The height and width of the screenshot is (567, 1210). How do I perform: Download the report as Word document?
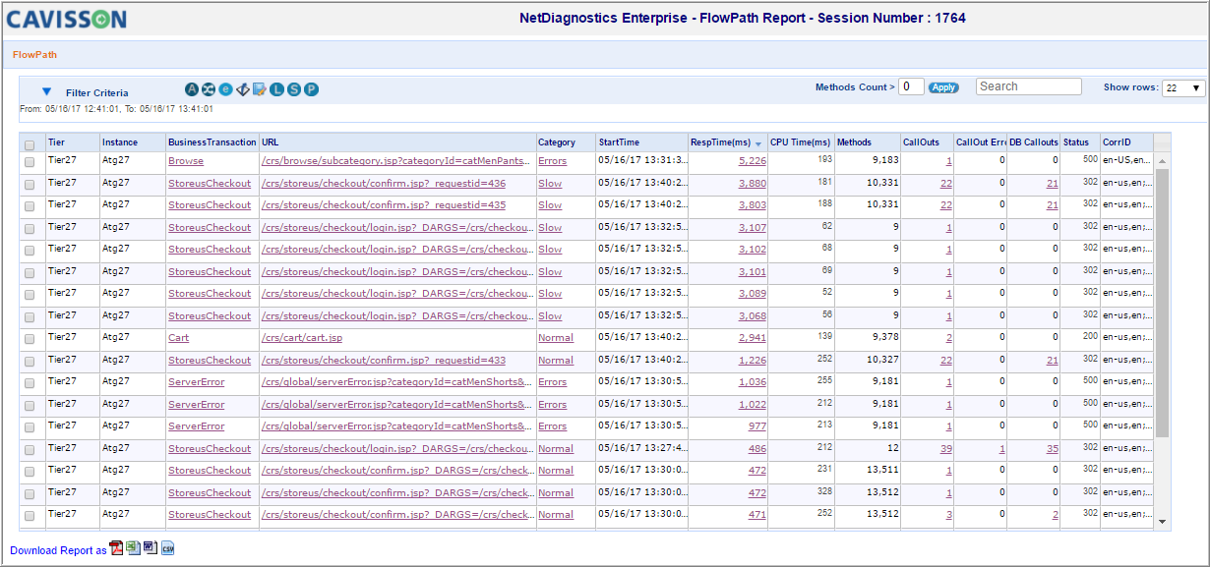click(151, 548)
